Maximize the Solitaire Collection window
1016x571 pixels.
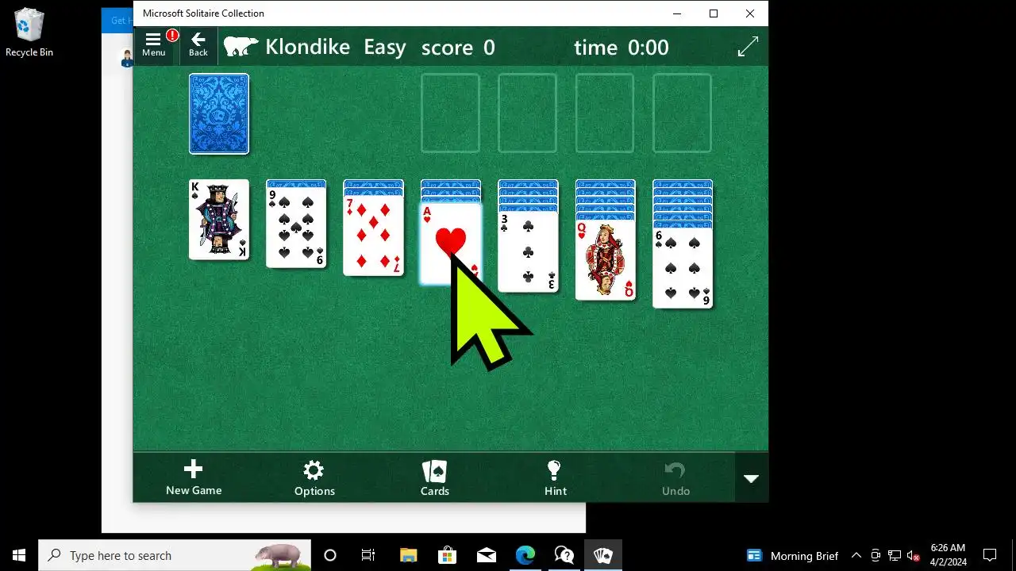[714, 13]
